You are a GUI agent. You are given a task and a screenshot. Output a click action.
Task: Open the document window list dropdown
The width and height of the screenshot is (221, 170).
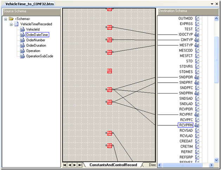click(x=212, y=4)
